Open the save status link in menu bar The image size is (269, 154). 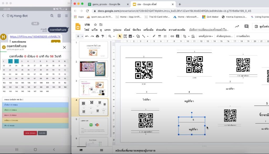coord(209,30)
